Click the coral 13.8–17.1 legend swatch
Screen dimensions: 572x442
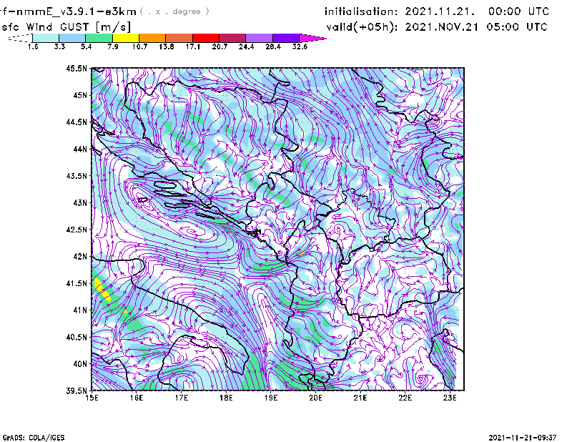tap(179, 38)
